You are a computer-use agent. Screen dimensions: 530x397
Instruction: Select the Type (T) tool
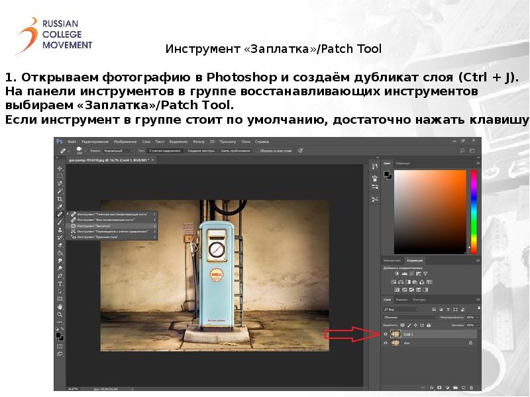pos(60,283)
